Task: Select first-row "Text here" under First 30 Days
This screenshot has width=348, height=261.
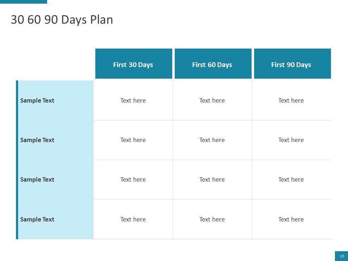Action: [x=133, y=100]
